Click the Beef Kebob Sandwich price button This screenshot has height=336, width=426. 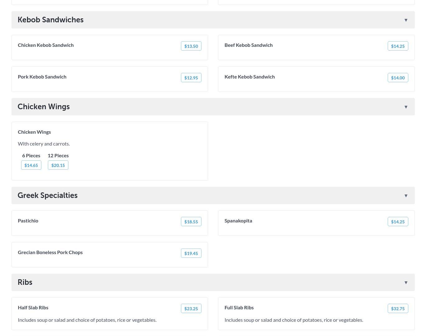tap(398, 46)
